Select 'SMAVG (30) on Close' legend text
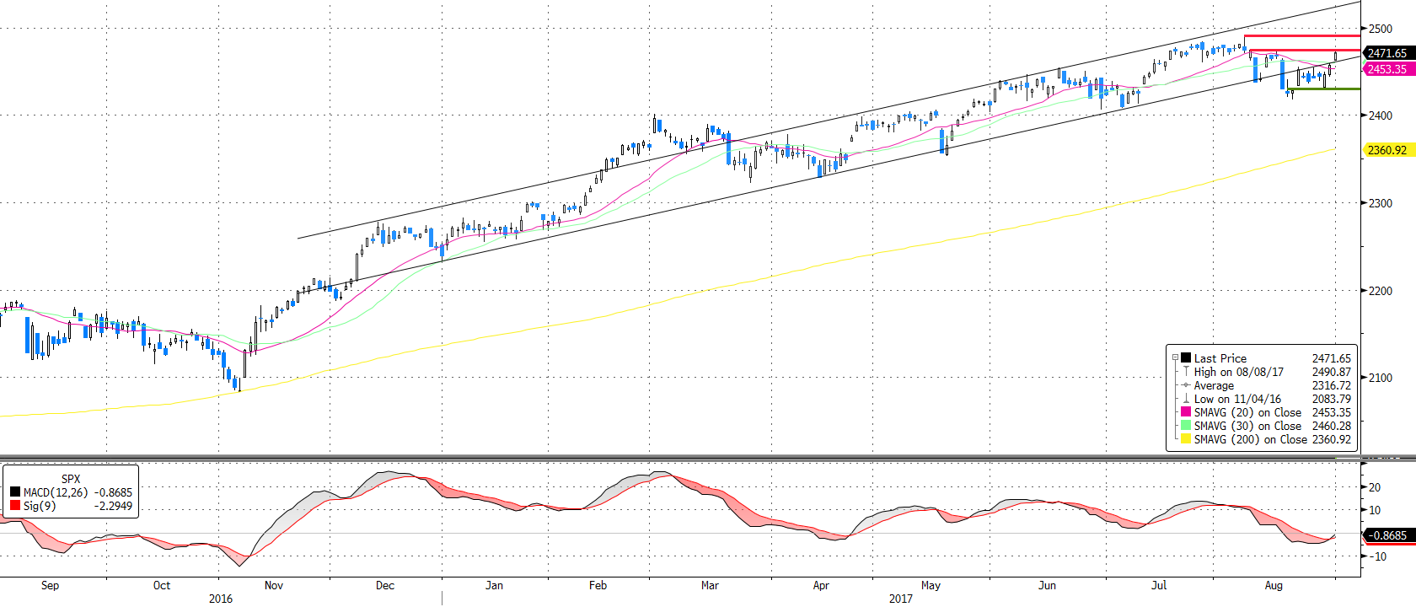This screenshot has width=1416, height=607. tap(1247, 426)
